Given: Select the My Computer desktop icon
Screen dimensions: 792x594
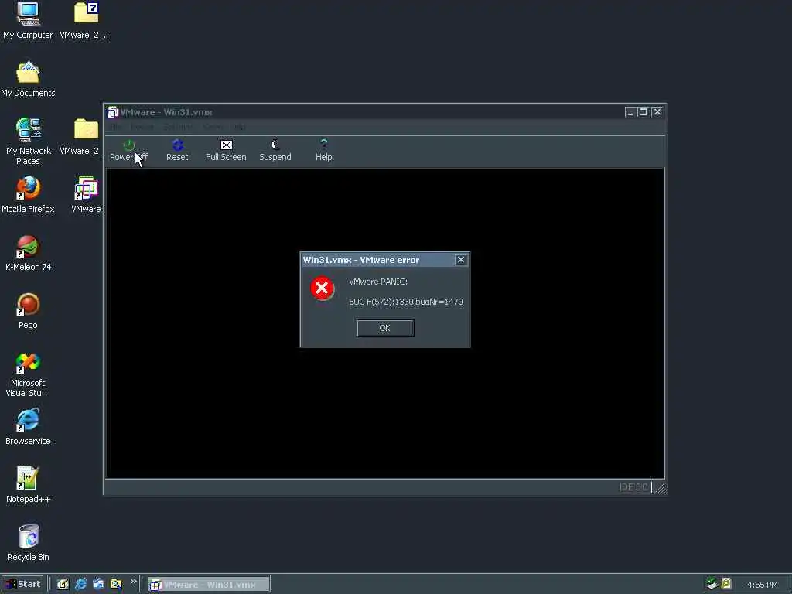Looking at the screenshot, I should click(28, 21).
